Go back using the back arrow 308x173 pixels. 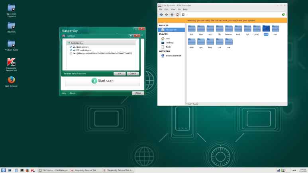tap(161, 14)
